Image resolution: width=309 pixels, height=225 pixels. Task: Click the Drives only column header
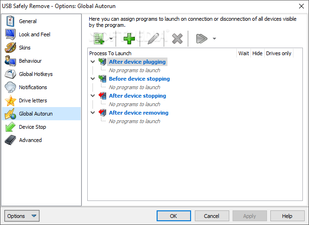click(x=279, y=53)
